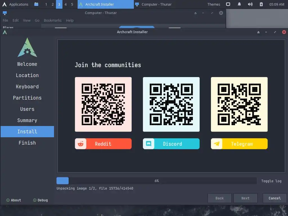The height and width of the screenshot is (216, 288).
Task: Click the Archcraft Installer title bar icon
Action: [5, 32]
